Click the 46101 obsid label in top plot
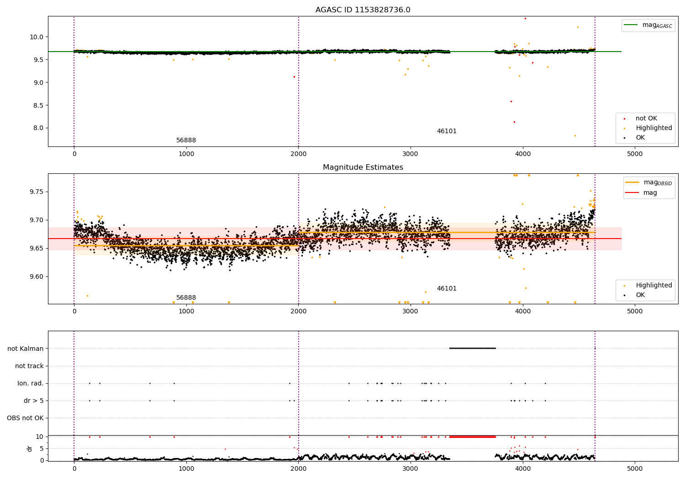 point(447,131)
